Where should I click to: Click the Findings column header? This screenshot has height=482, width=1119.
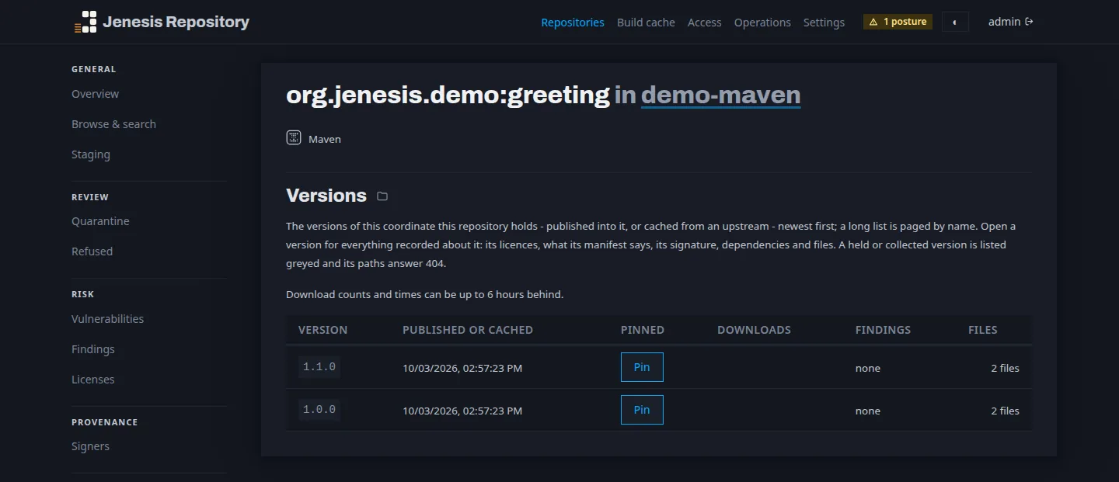883,330
